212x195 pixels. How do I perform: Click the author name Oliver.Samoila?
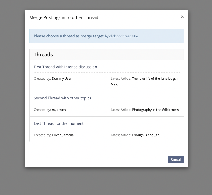[63, 135]
